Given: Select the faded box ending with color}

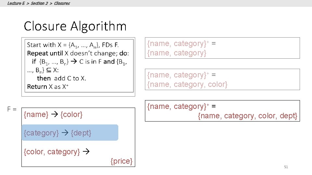Looking at the screenshot, I should 222,79.
